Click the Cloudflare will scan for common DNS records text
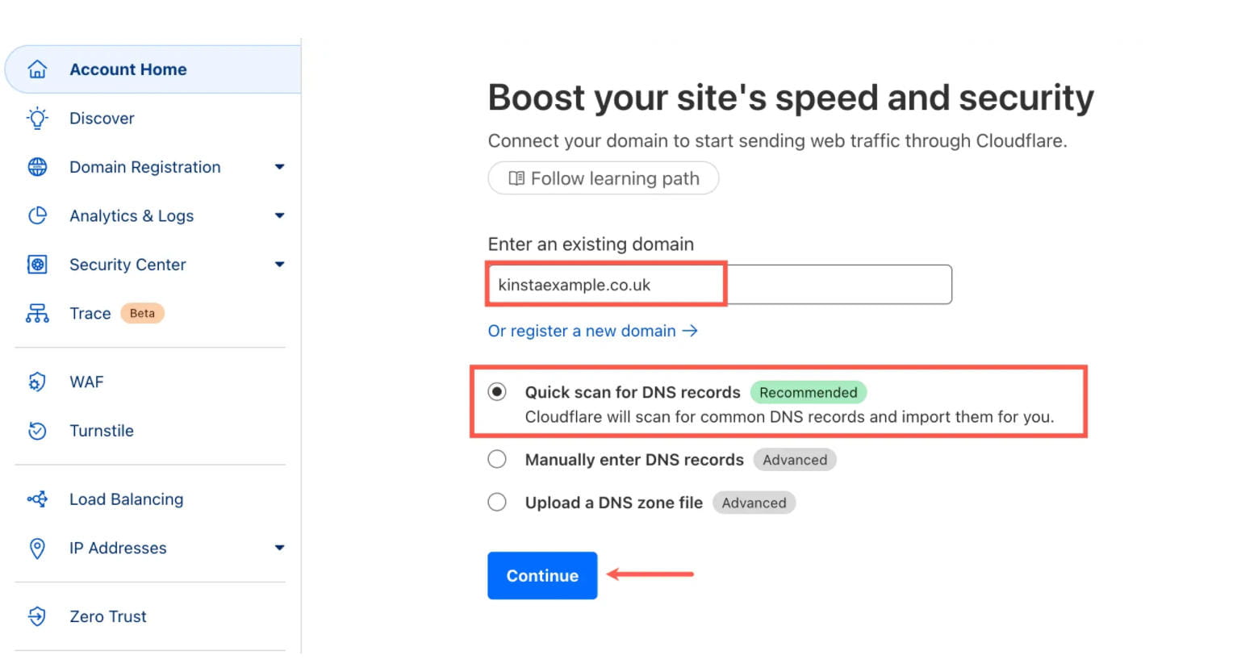This screenshot has width=1258, height=668. (x=789, y=416)
